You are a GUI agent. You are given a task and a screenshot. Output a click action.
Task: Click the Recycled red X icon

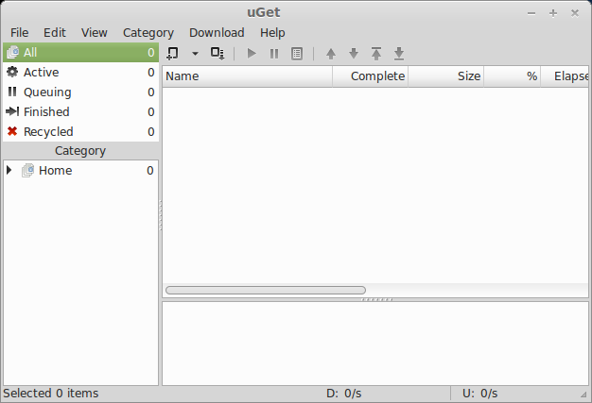tap(12, 131)
